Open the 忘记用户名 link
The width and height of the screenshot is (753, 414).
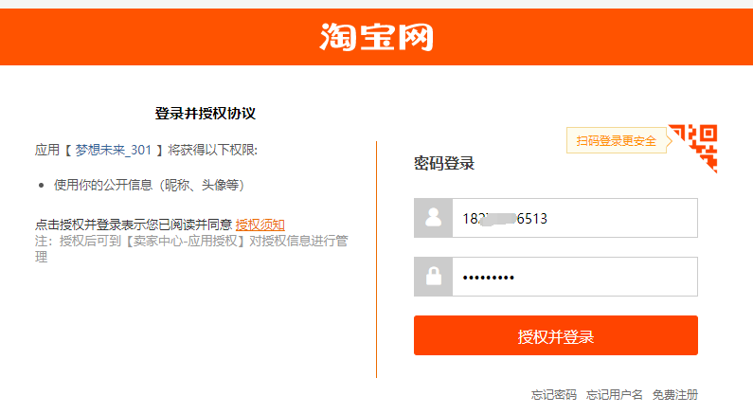click(x=614, y=395)
